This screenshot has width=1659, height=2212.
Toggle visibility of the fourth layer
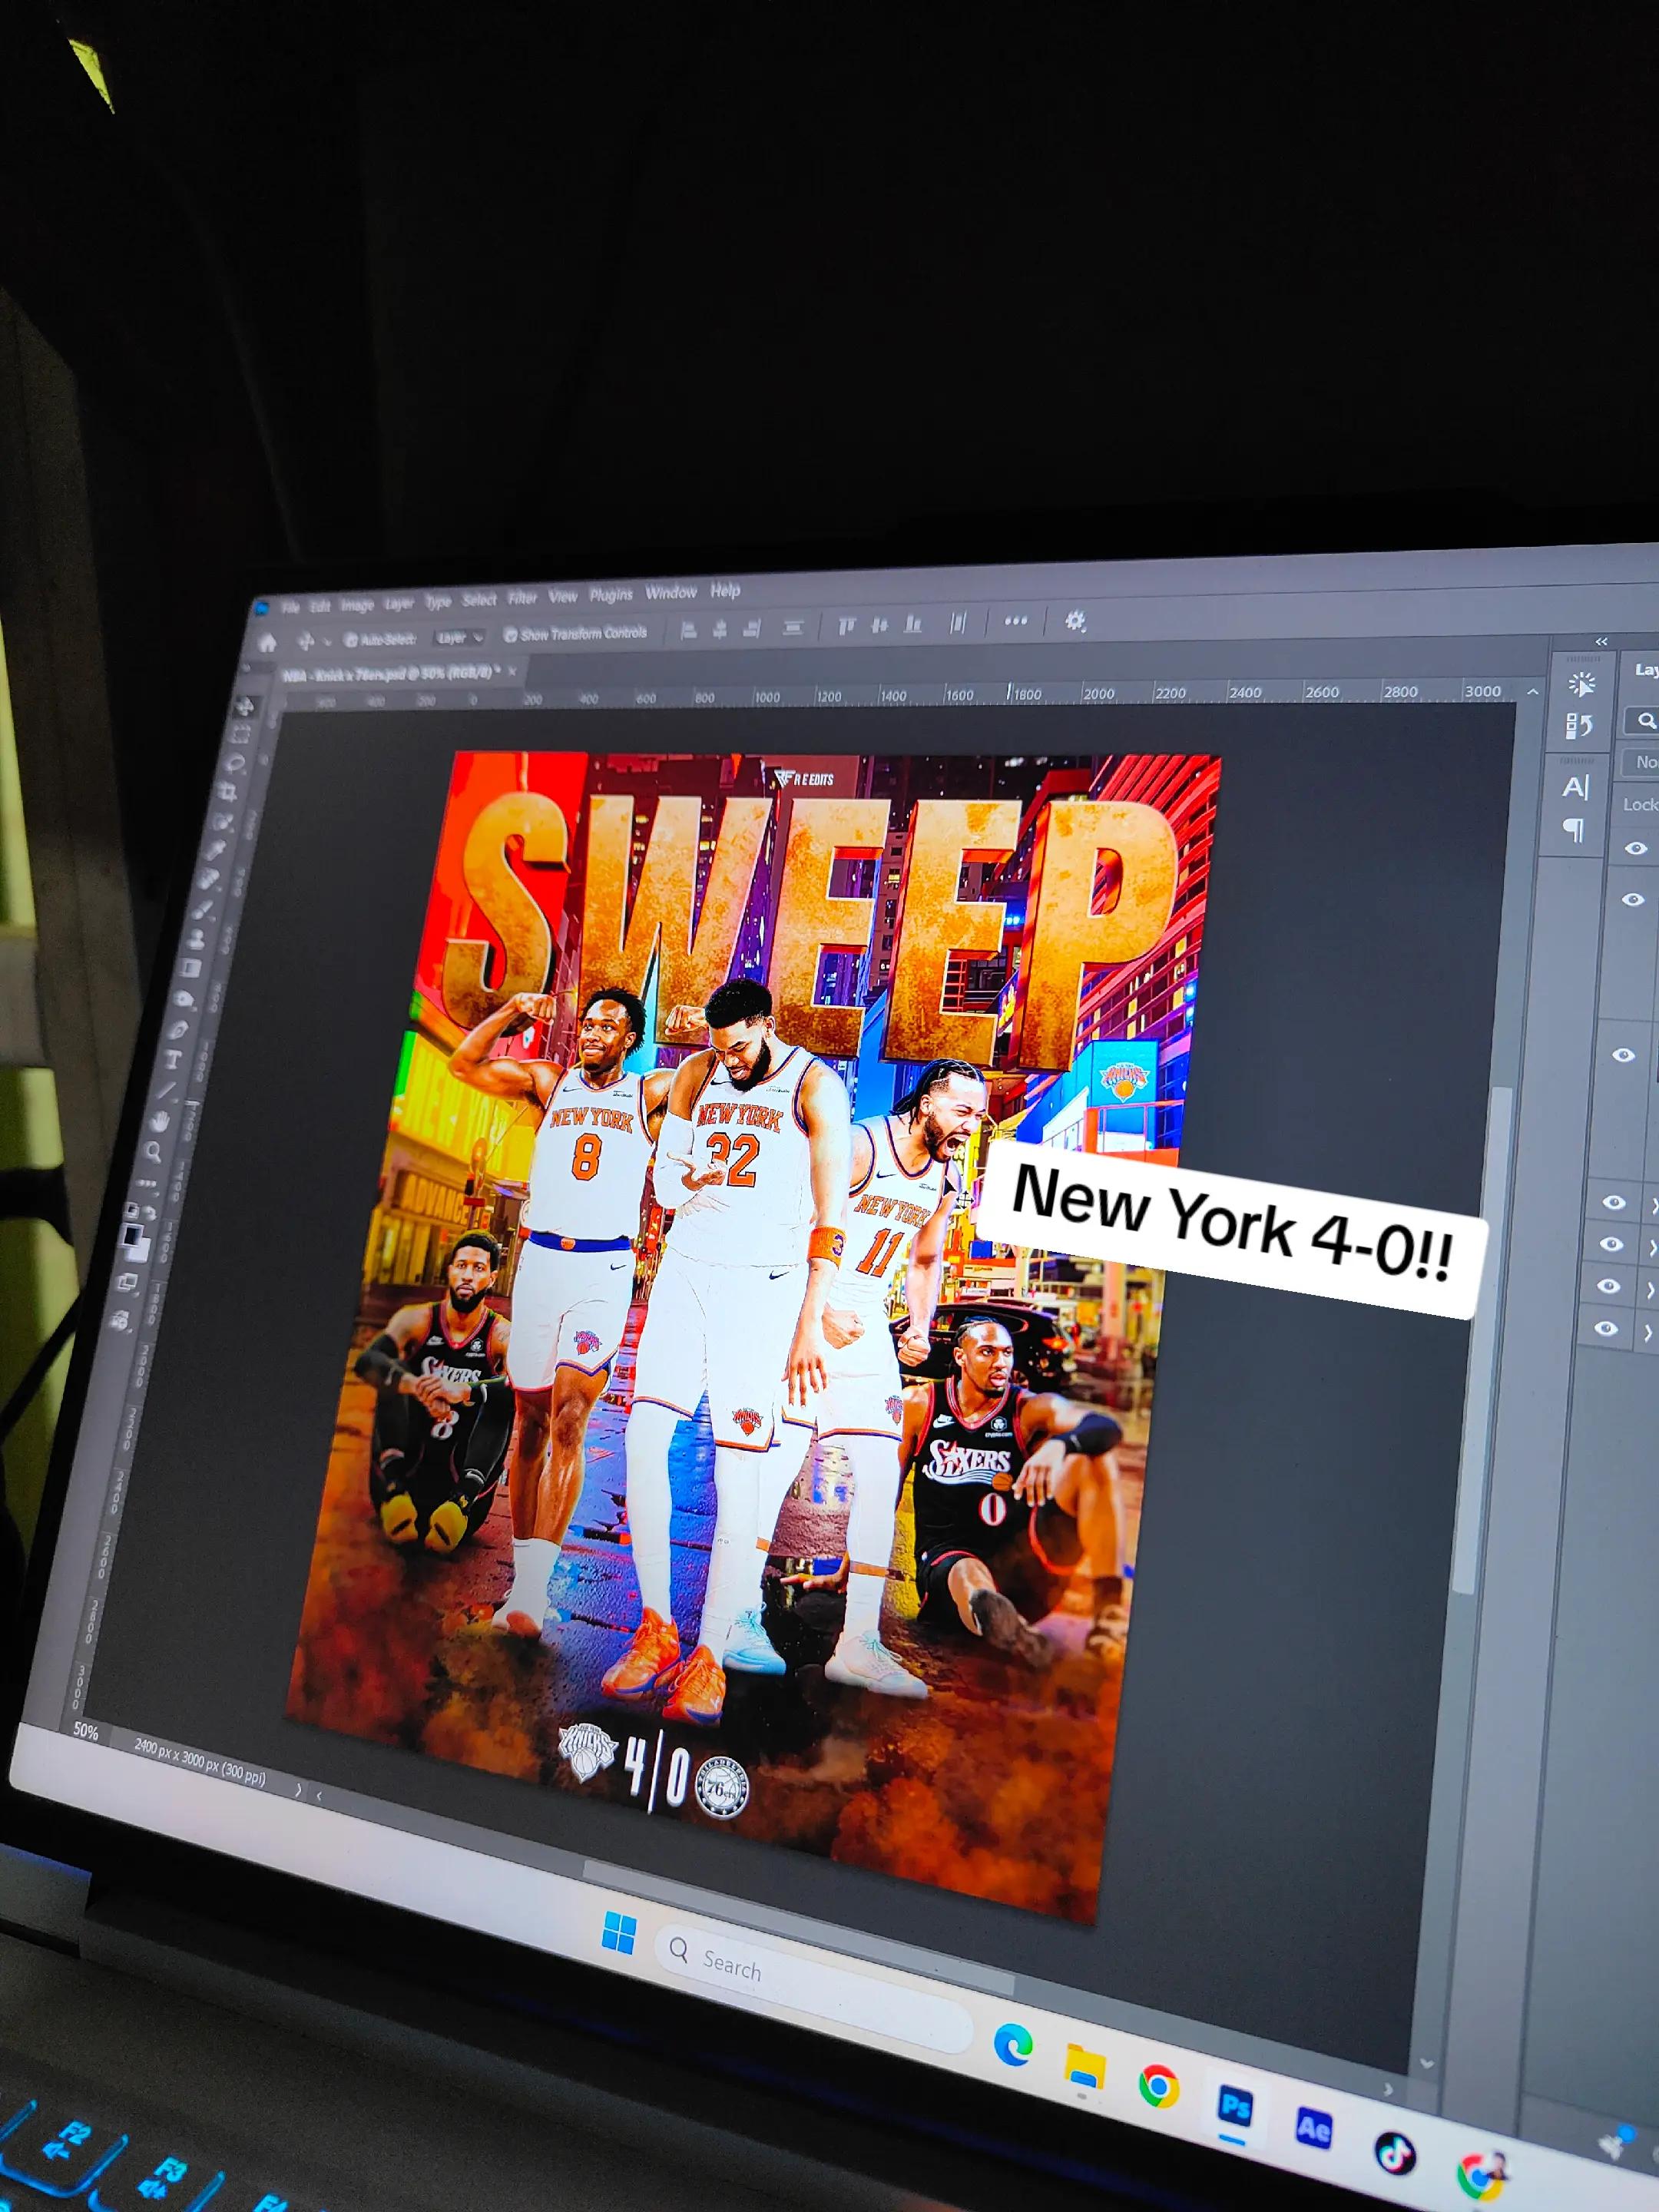1614,1203
